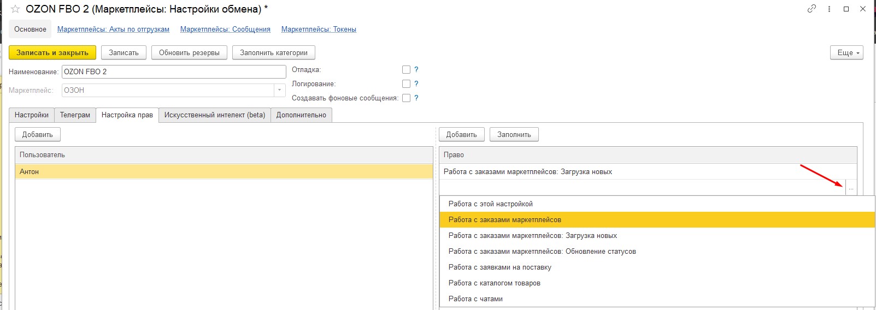876x310 pixels.
Task: Click the Маркетплейс field showing ОЗОН
Action: coord(168,90)
